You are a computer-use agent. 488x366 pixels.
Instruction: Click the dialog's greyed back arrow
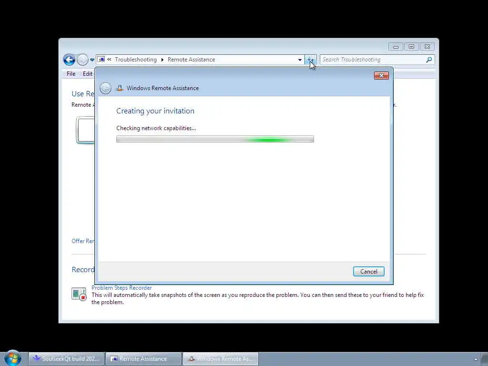tap(105, 88)
